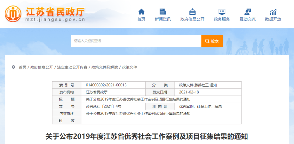Go to 法定主动公开内容 in the breadcrumb
294x144 pixels.
coord(72,67)
